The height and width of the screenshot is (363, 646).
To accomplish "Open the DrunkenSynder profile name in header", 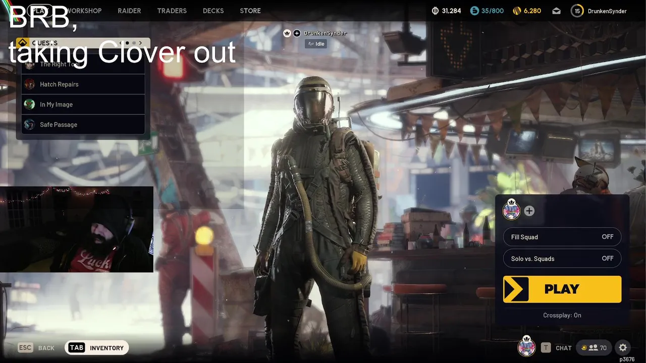I will click(x=607, y=11).
